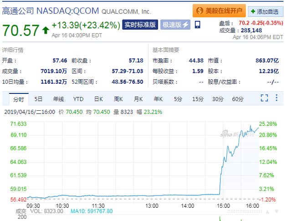287x221 pixels.
Task: Click the 09:30 time axis label
Action: pyautogui.click(x=33, y=206)
